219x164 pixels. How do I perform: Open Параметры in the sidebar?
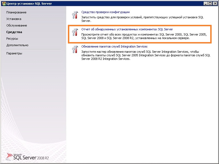pos(14,53)
